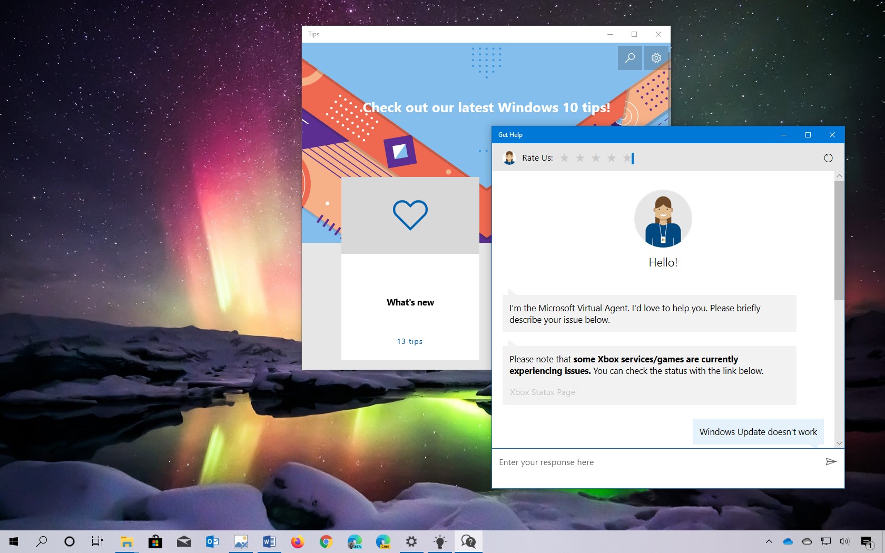Open the volume control in tray

click(845, 541)
